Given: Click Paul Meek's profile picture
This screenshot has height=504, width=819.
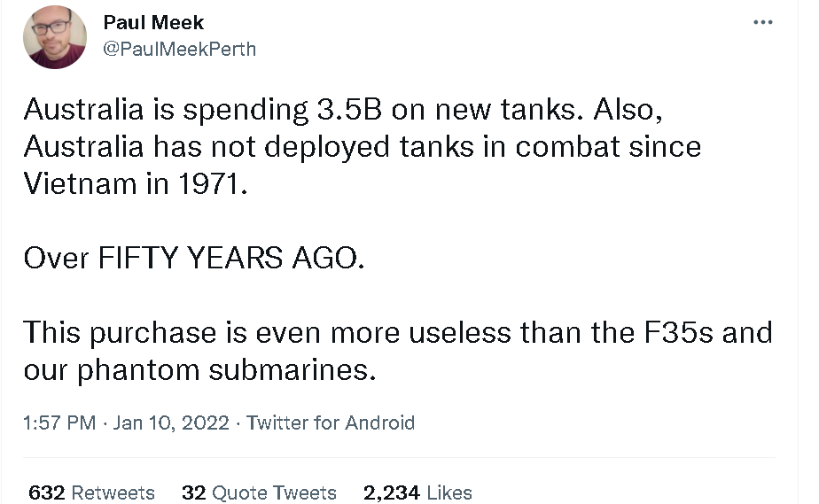Looking at the screenshot, I should [x=55, y=37].
